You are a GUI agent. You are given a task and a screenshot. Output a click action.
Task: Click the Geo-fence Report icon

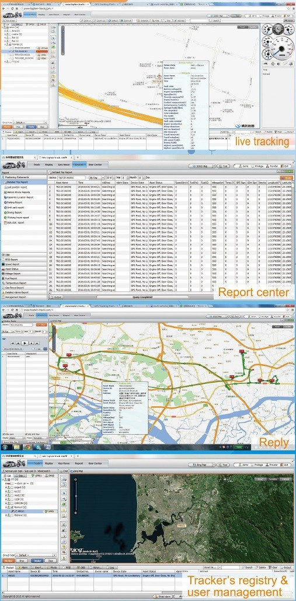tap(4, 288)
